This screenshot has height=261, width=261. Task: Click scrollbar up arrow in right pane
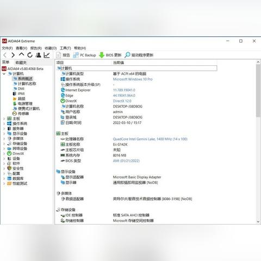pyautogui.click(x=258, y=62)
